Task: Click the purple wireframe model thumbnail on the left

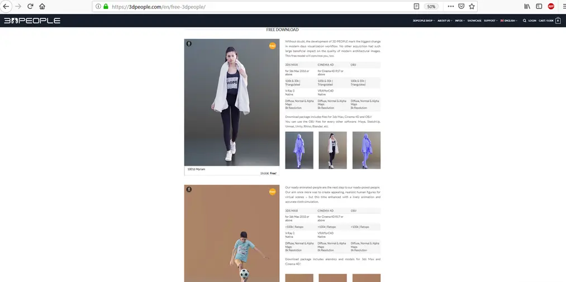Action: [299, 150]
